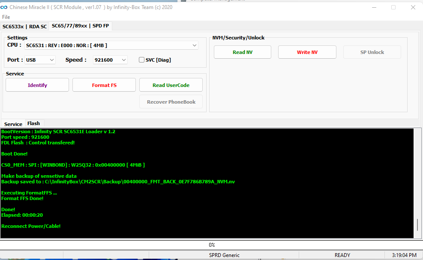Click the Write NV button
This screenshot has width=423, height=260.
click(307, 52)
